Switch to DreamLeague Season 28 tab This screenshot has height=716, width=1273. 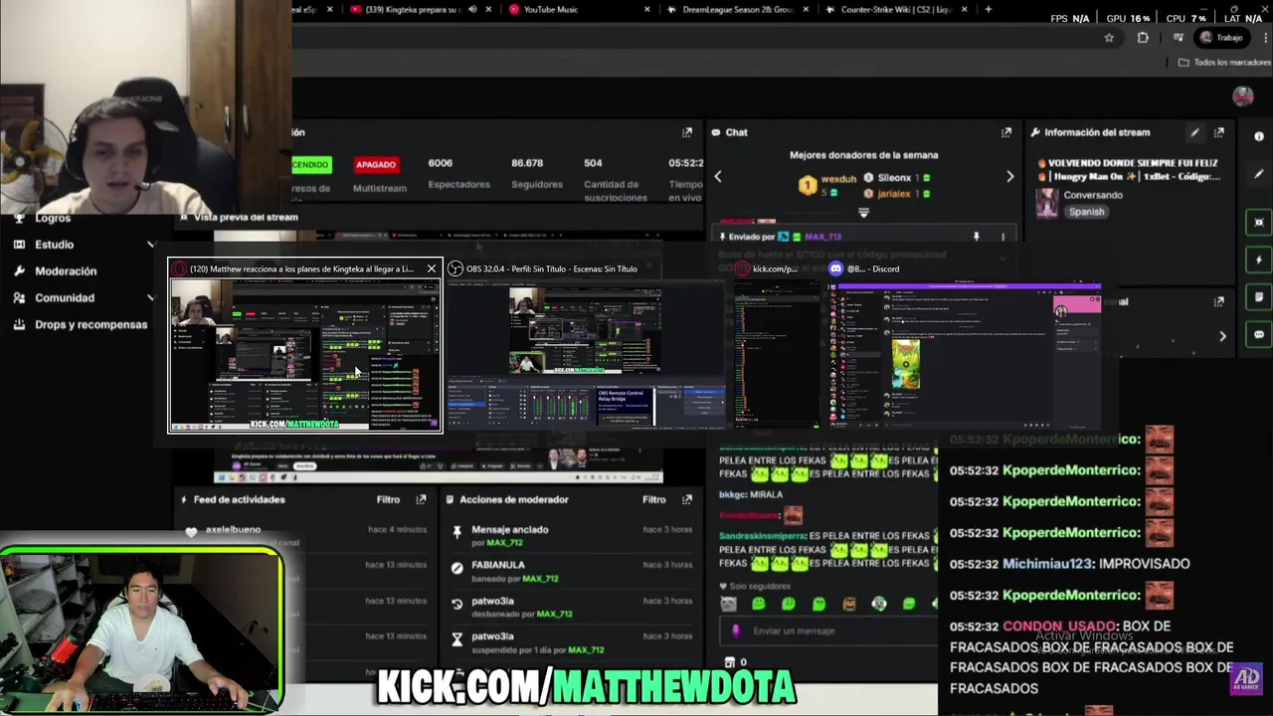pos(741,10)
